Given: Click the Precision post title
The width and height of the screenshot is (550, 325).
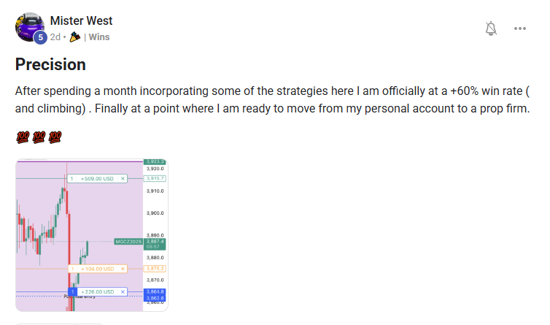Looking at the screenshot, I should [x=50, y=64].
